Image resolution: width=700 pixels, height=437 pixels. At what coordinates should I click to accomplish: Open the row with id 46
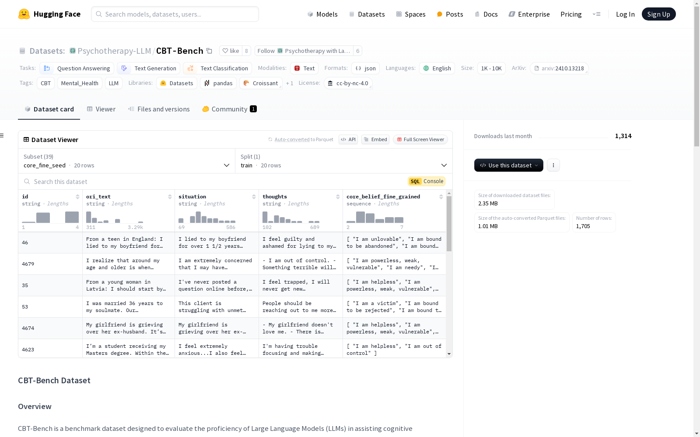tap(232, 243)
